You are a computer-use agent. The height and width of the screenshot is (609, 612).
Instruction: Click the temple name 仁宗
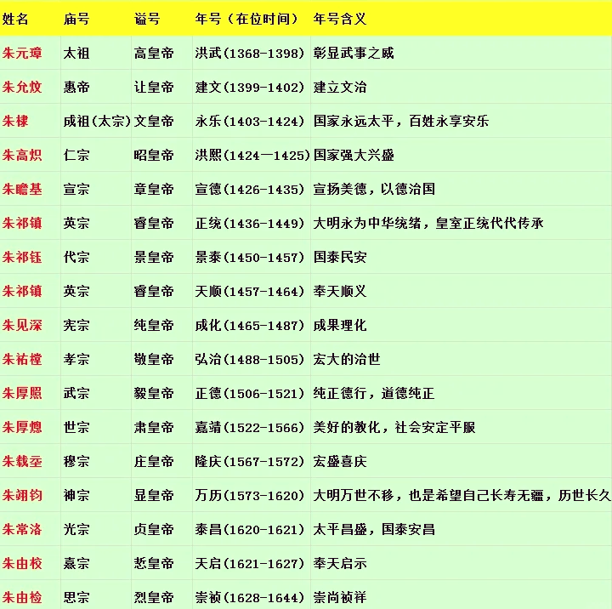[76, 155]
